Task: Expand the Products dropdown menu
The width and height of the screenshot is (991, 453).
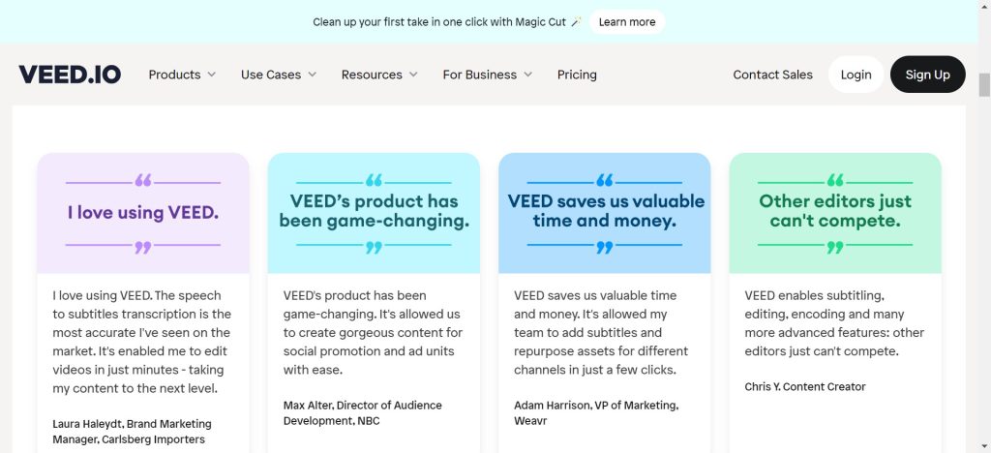Action: [x=182, y=75]
